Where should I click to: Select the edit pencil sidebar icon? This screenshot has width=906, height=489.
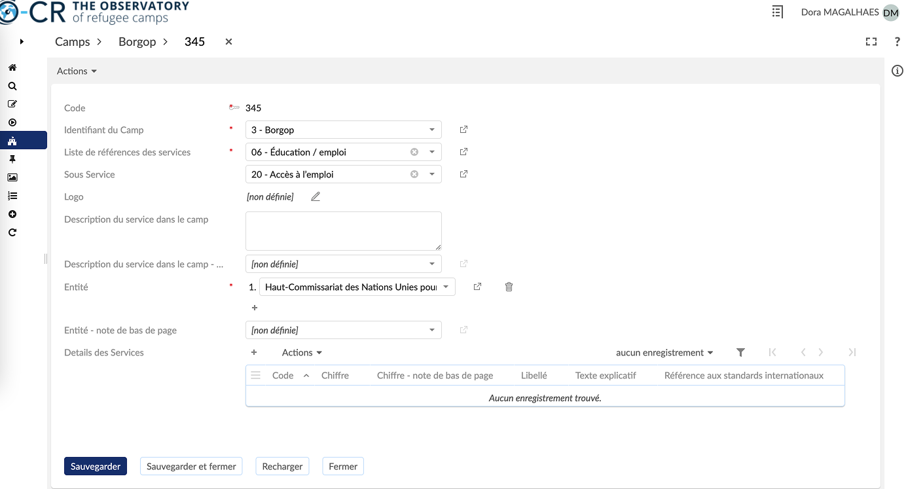pyautogui.click(x=12, y=104)
